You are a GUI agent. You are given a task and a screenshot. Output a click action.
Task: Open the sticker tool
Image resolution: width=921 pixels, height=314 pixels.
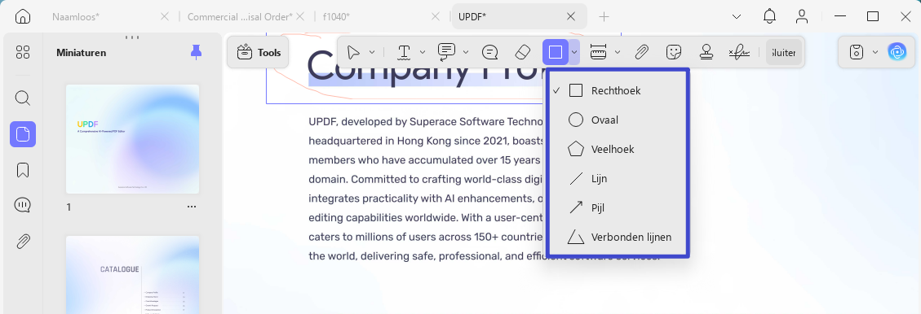(x=674, y=53)
